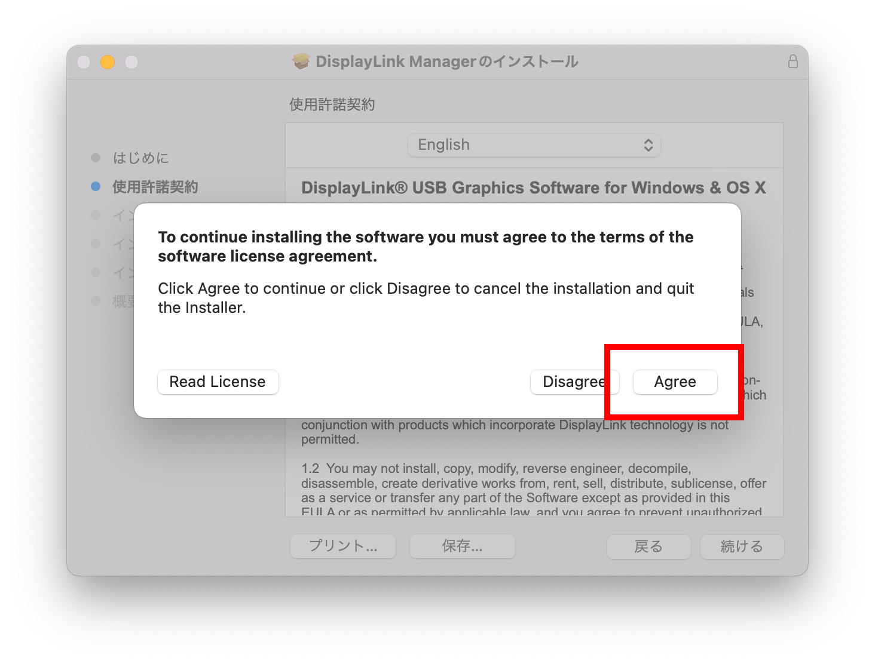Viewport: 875px width, 664px height.
Task: Click the bold agreement message in dialog
Action: pos(426,247)
